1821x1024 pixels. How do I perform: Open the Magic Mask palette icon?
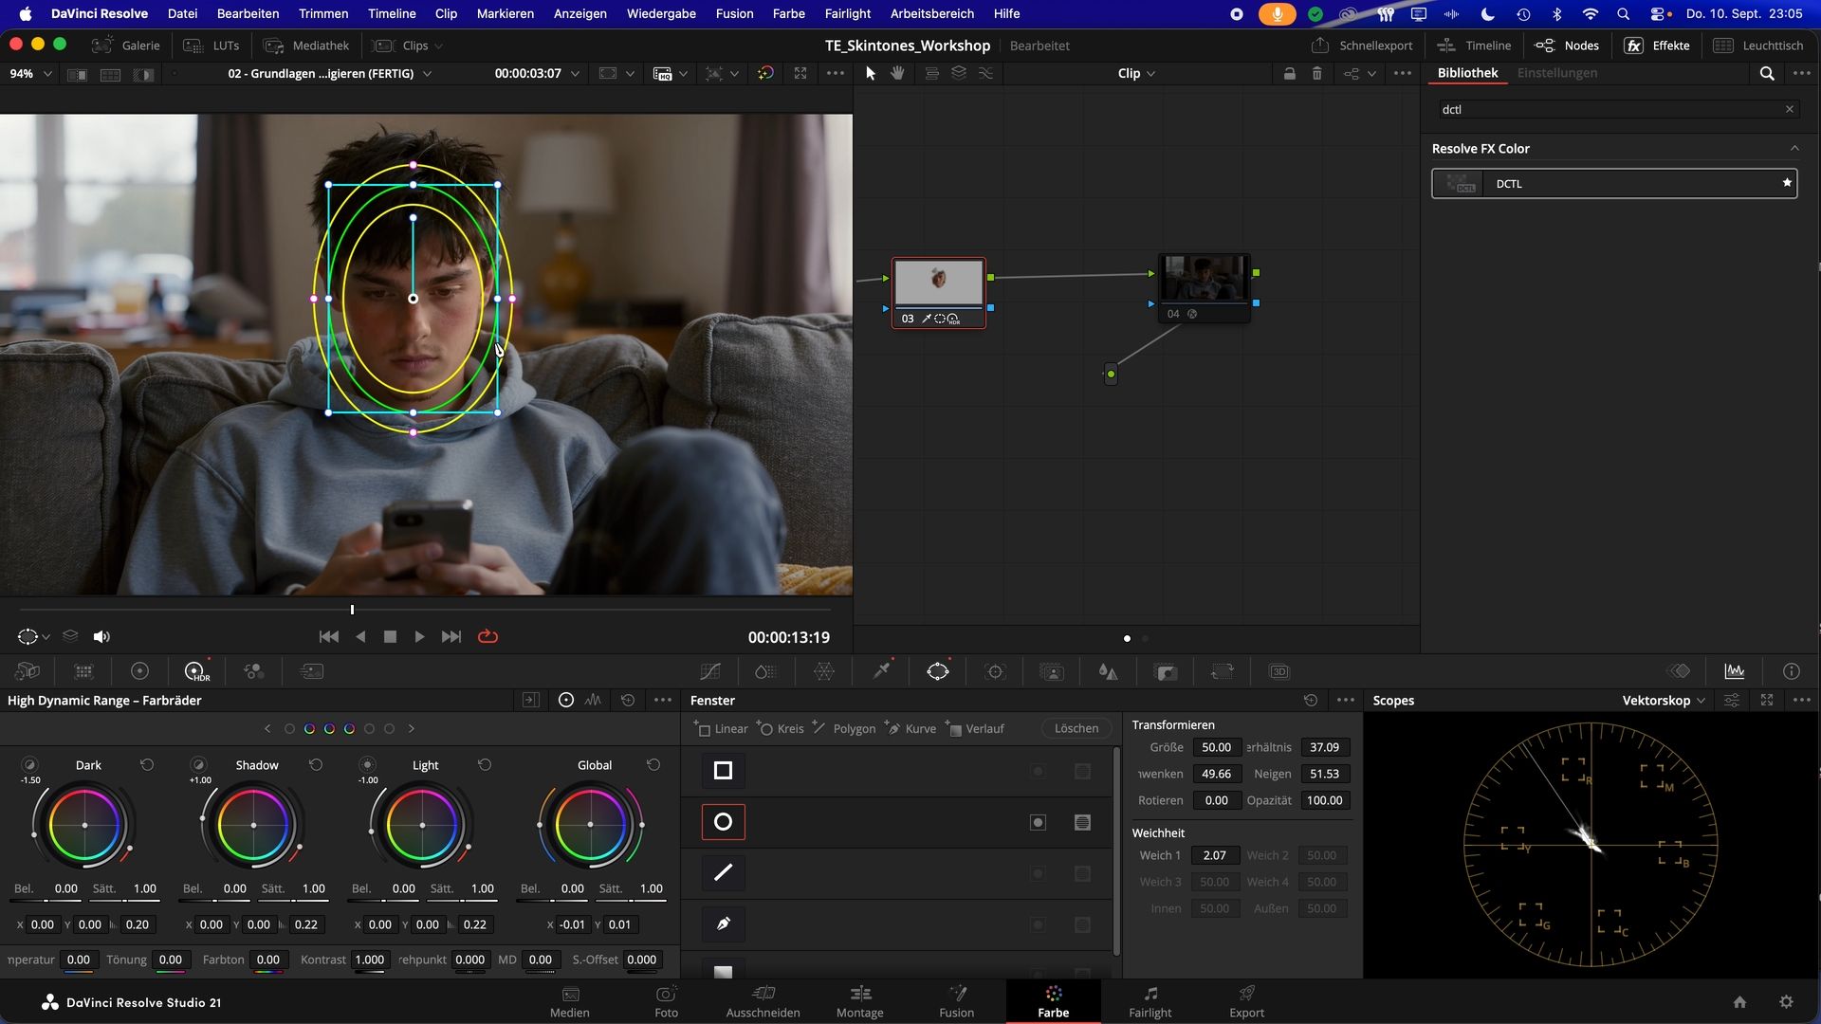1052,671
